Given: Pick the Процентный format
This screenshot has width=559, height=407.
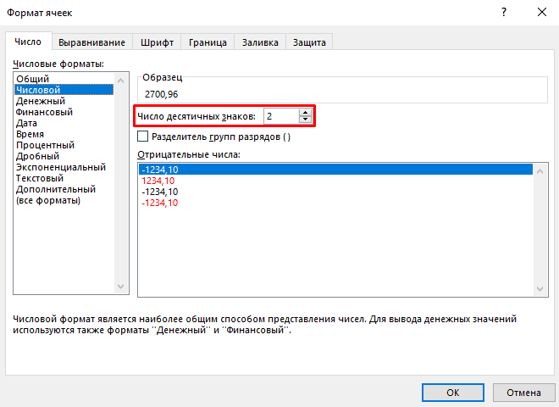Looking at the screenshot, I should coord(45,145).
